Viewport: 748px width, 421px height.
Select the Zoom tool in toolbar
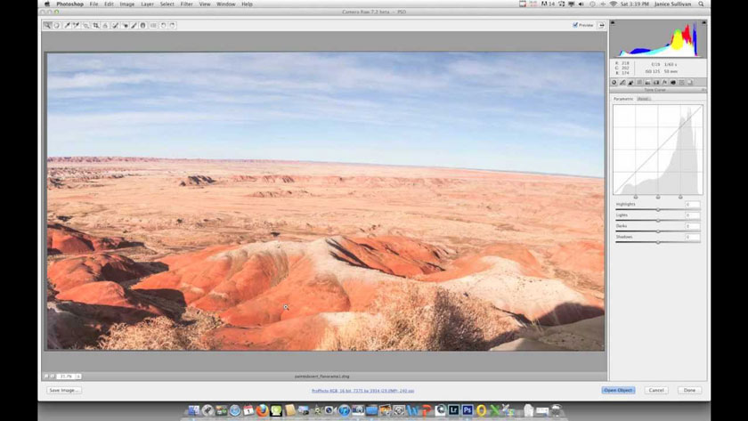[x=46, y=25]
